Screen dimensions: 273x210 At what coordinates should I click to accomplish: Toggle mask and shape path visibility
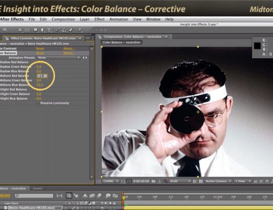[x=129, y=181]
